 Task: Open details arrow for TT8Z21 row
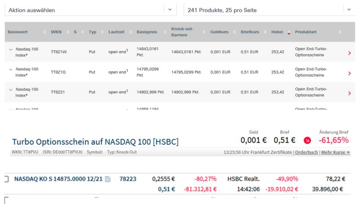click(x=349, y=93)
